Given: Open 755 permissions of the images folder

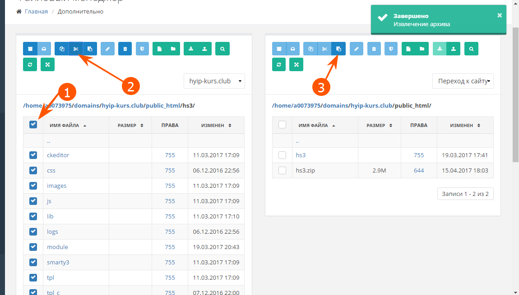Looking at the screenshot, I should pos(170,186).
